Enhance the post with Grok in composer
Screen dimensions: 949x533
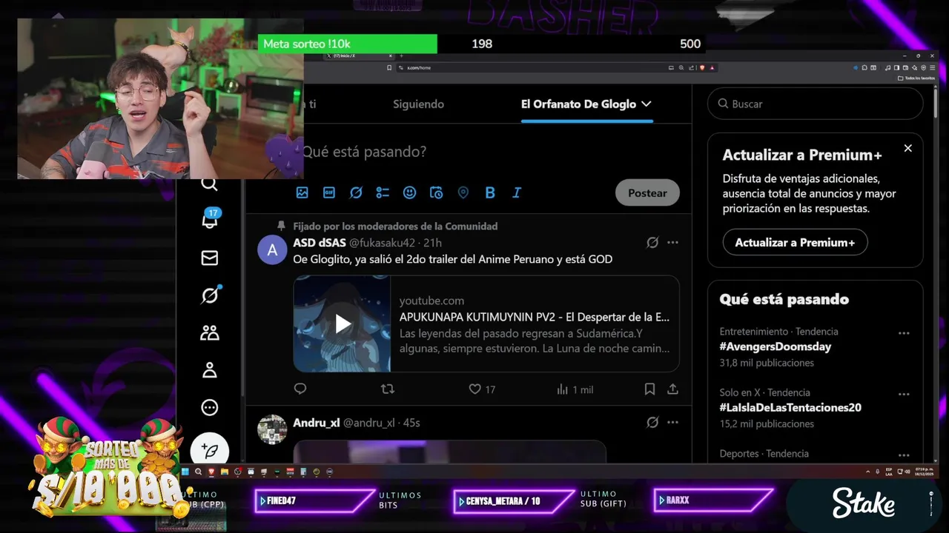tap(356, 192)
